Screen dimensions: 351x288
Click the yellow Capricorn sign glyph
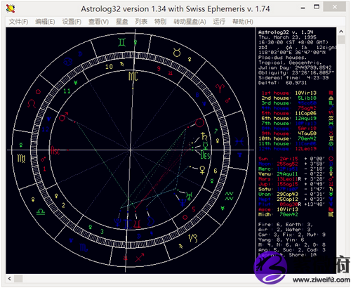point(193,238)
